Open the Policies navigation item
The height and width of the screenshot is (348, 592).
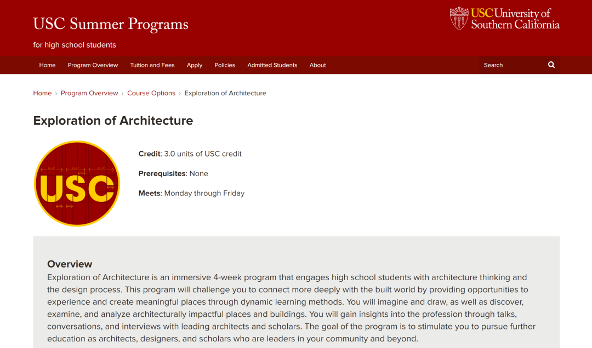pyautogui.click(x=225, y=65)
